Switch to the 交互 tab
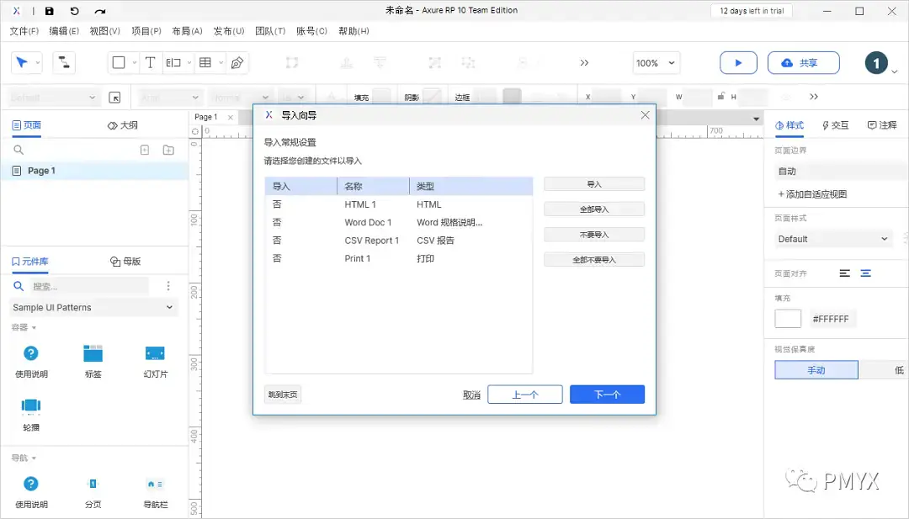The width and height of the screenshot is (909, 519). (836, 125)
